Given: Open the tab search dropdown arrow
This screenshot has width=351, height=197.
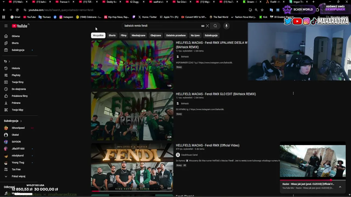Looking at the screenshot, I should 3,2.
